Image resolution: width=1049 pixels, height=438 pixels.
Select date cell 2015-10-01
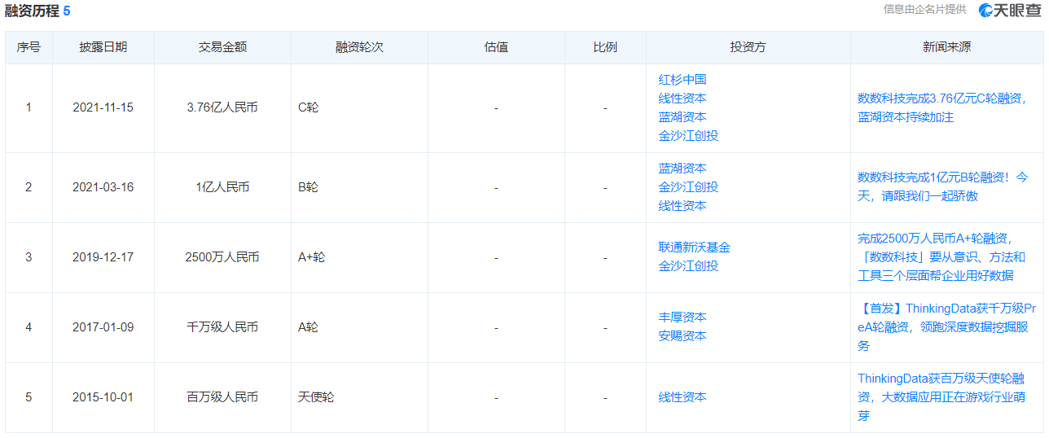[103, 397]
